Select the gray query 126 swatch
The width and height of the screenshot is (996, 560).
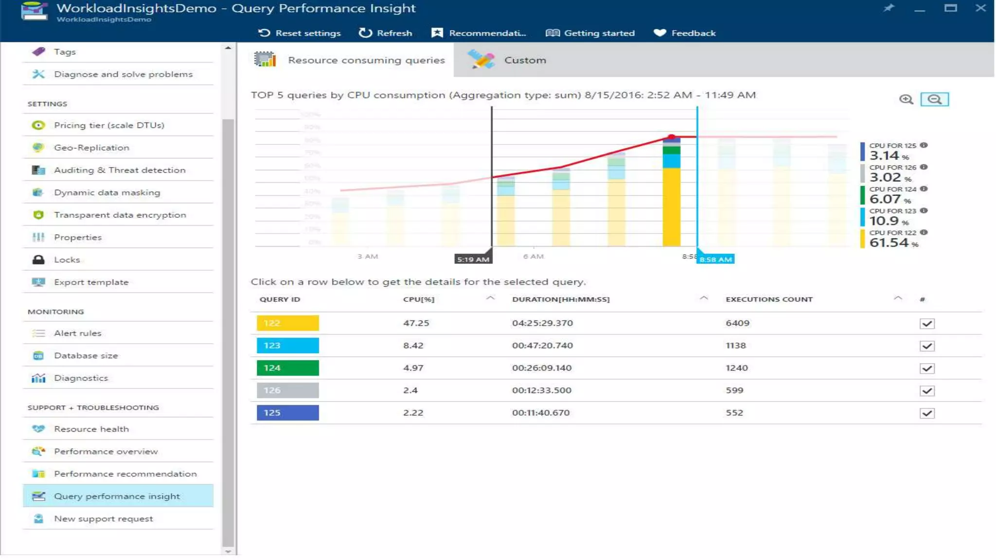tap(288, 390)
